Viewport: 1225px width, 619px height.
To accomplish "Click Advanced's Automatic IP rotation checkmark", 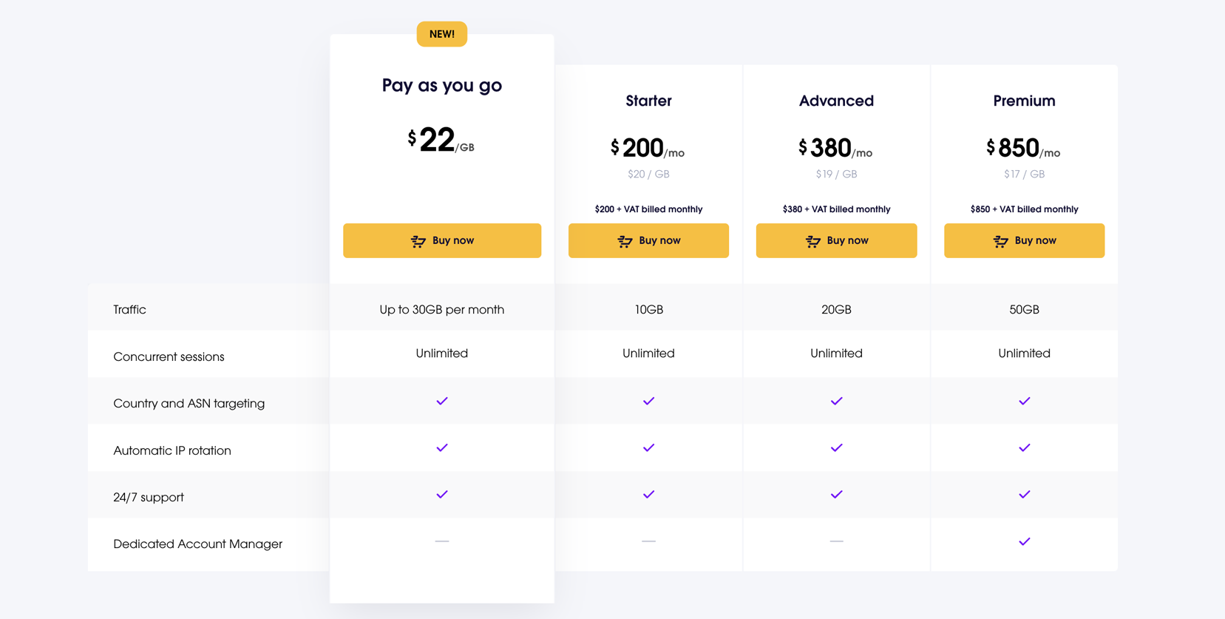I will [836, 448].
